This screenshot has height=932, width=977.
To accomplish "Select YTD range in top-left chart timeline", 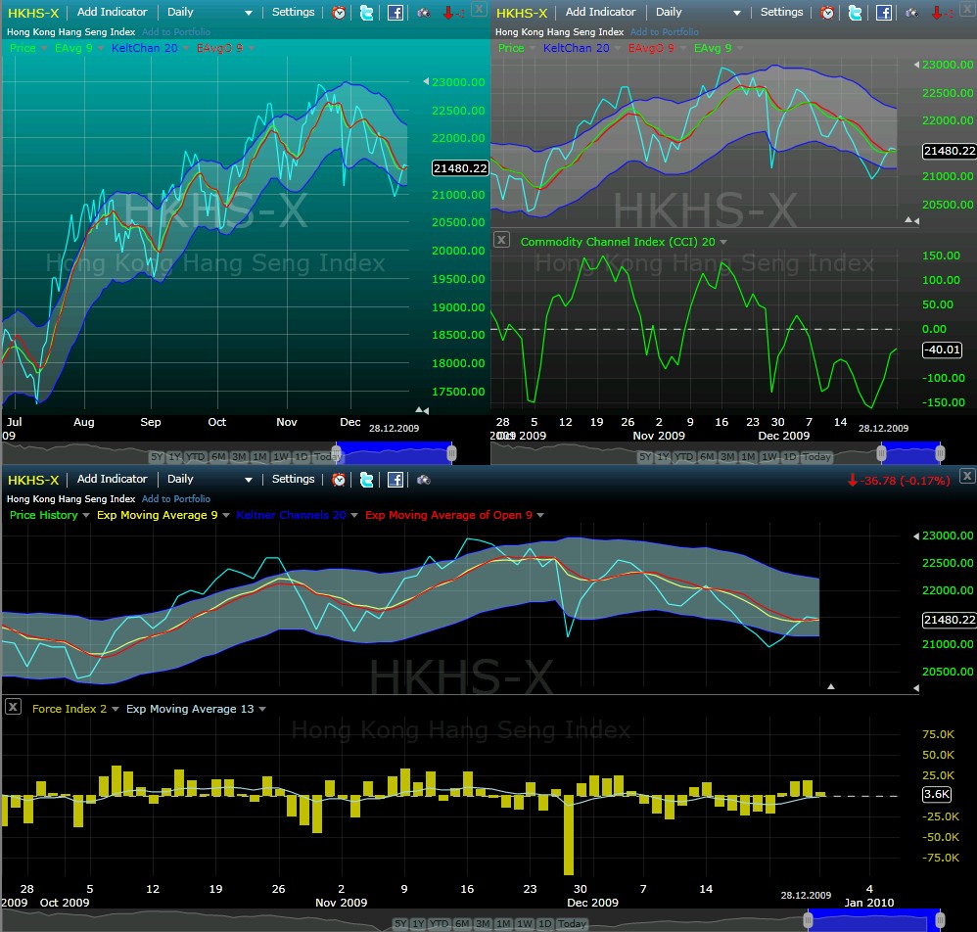I will tap(195, 456).
